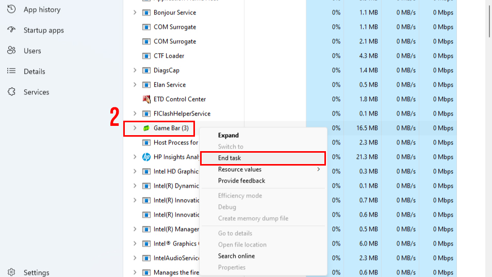Select the CTF Loader process row
492x277 pixels.
169,56
